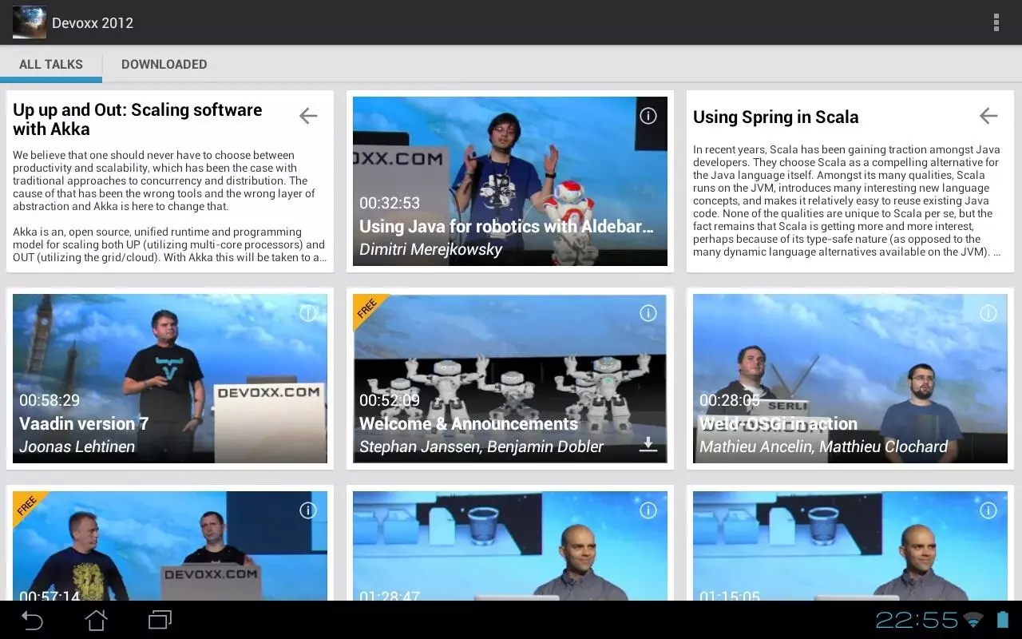The image size is (1022, 639).
Task: Show info for Welcome & Announcements talk
Action: [x=648, y=313]
